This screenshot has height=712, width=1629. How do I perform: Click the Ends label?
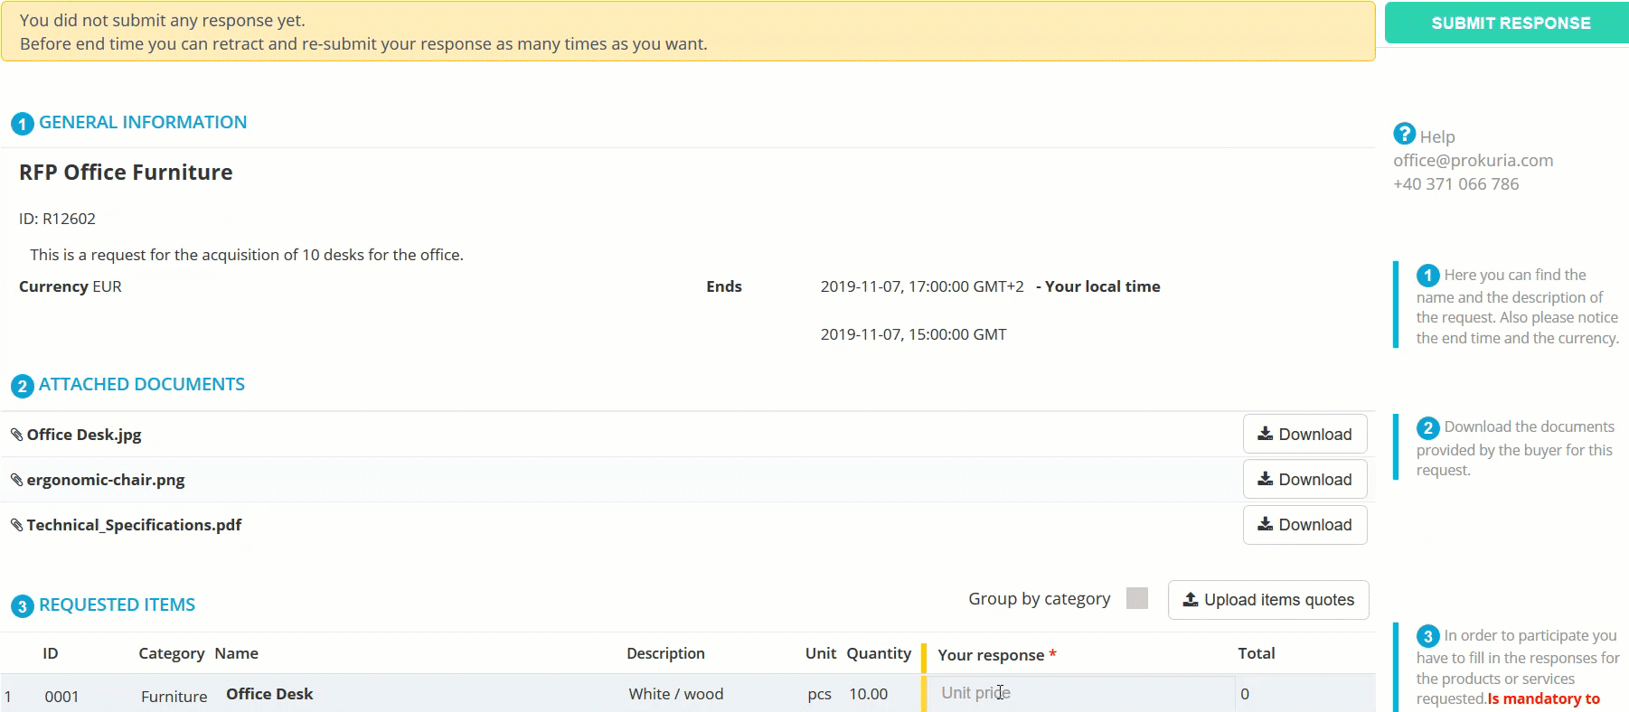point(724,286)
